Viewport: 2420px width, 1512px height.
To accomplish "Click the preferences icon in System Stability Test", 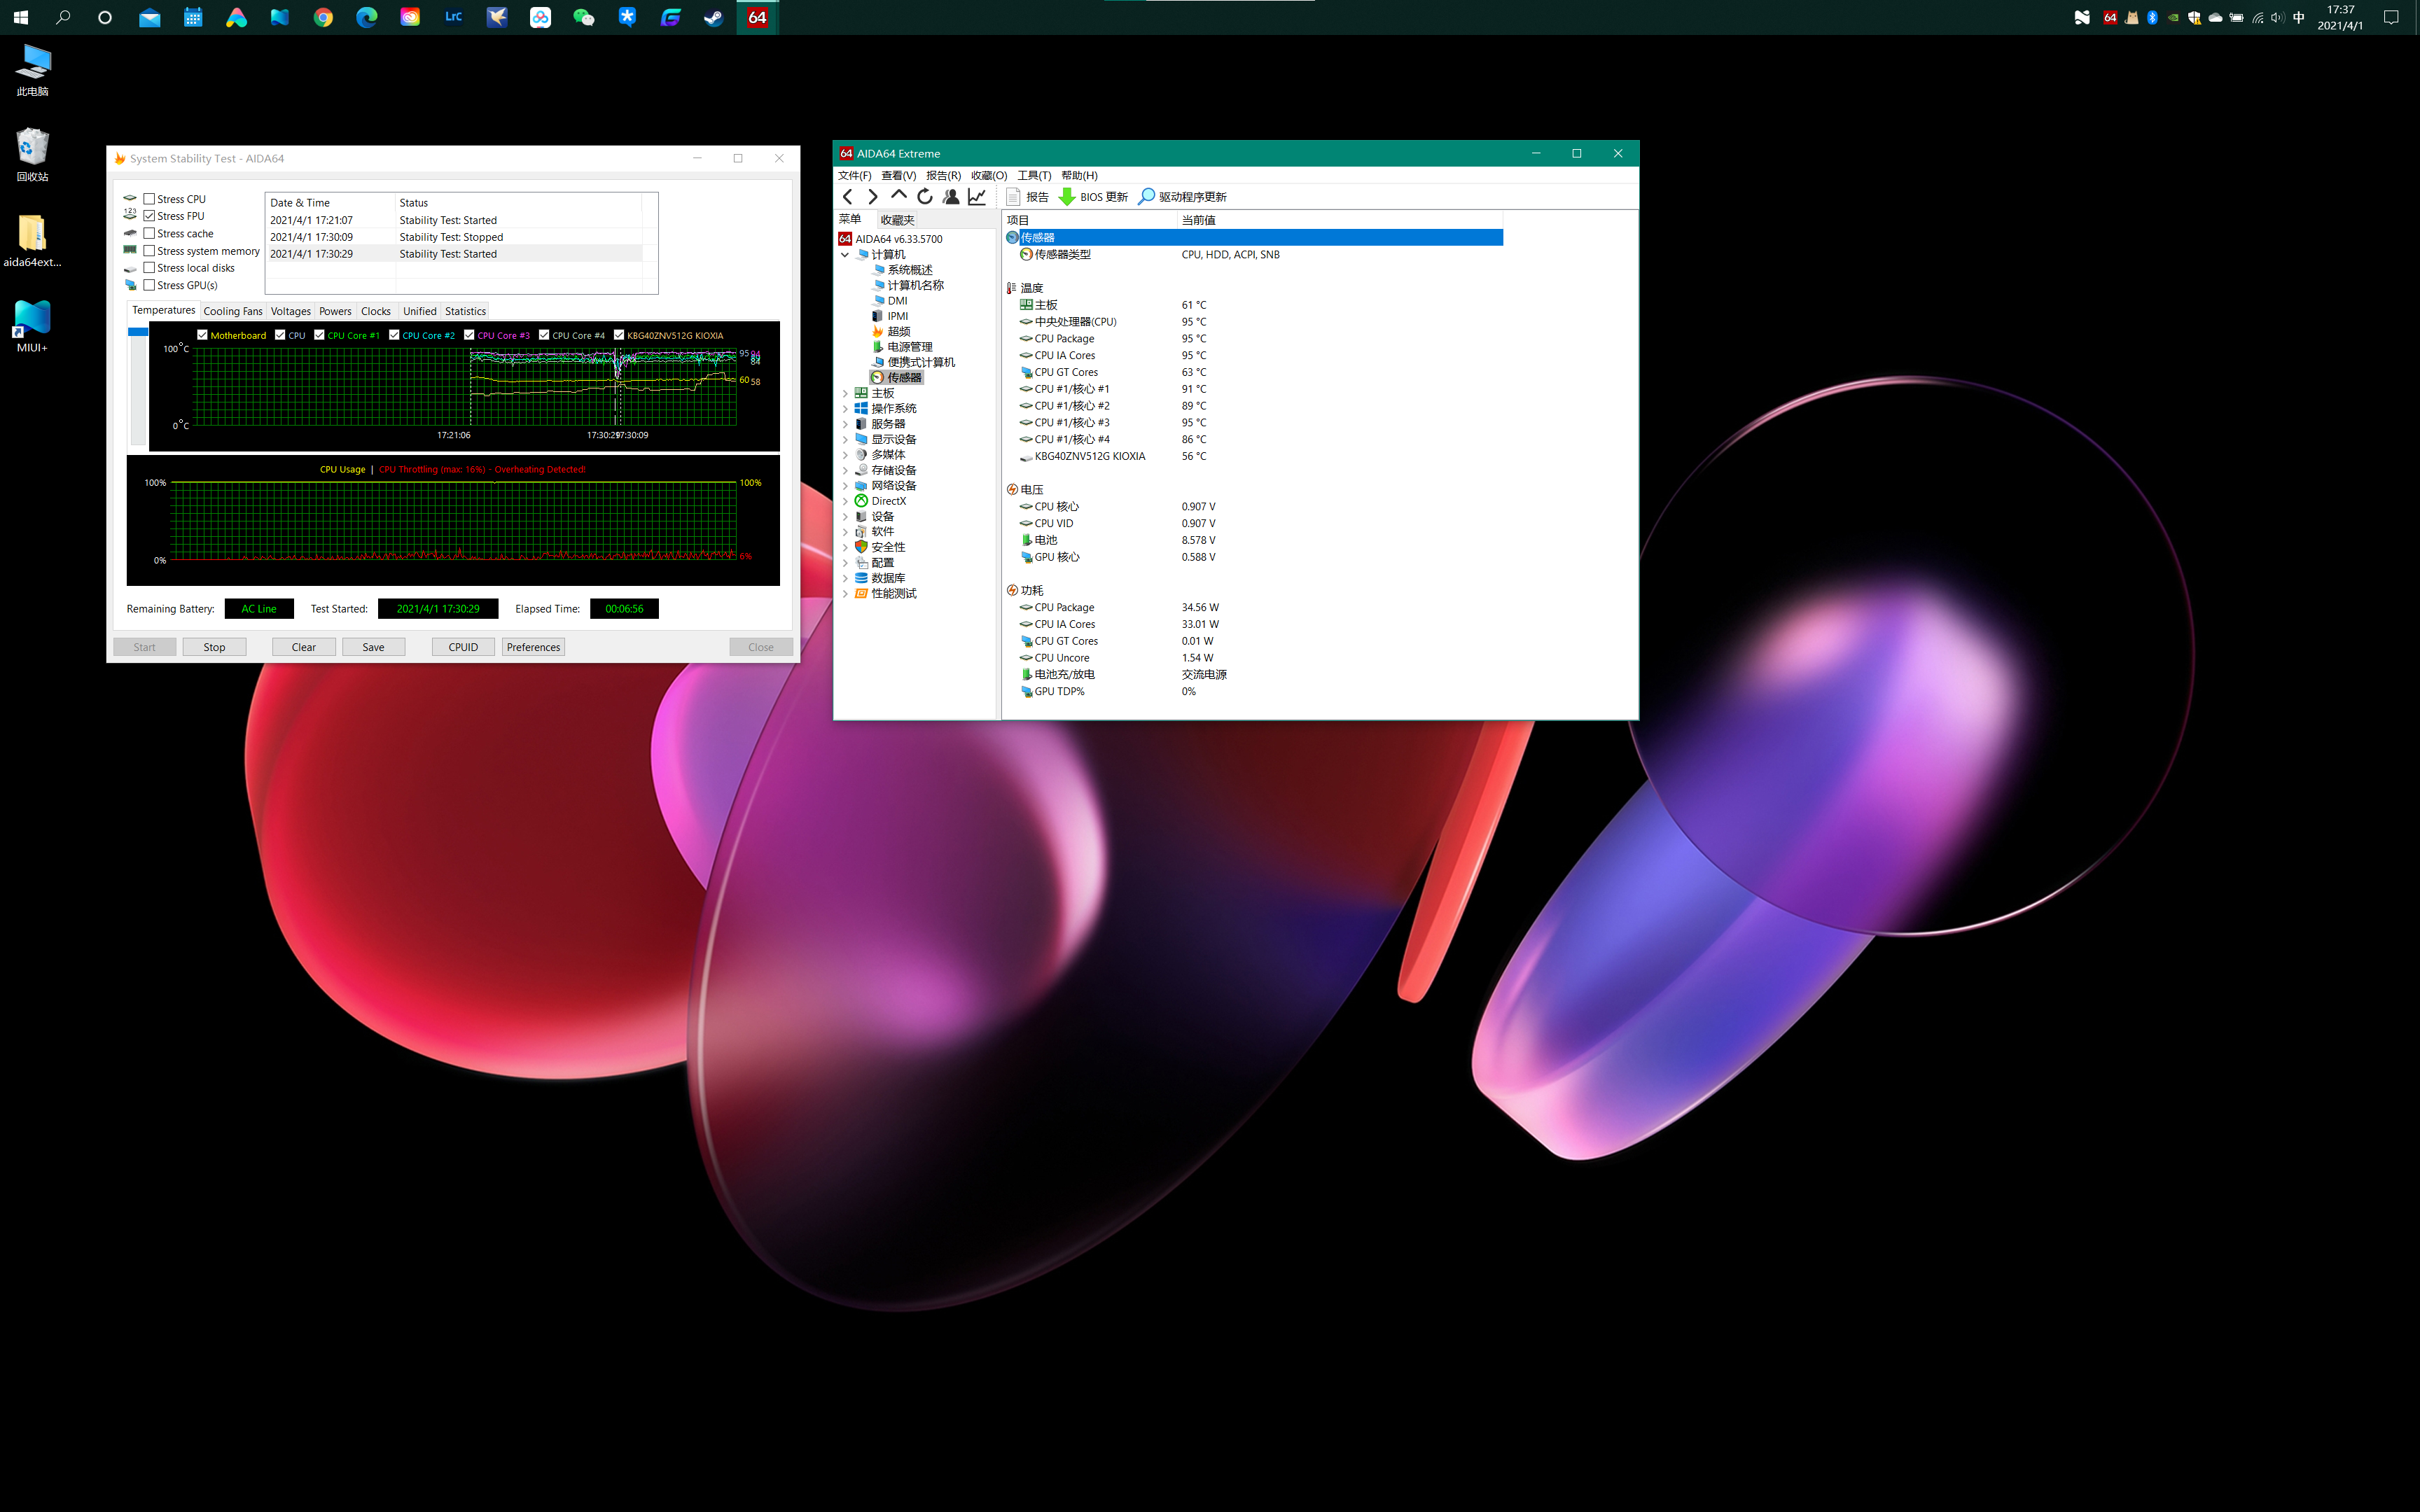I will click(x=533, y=646).
